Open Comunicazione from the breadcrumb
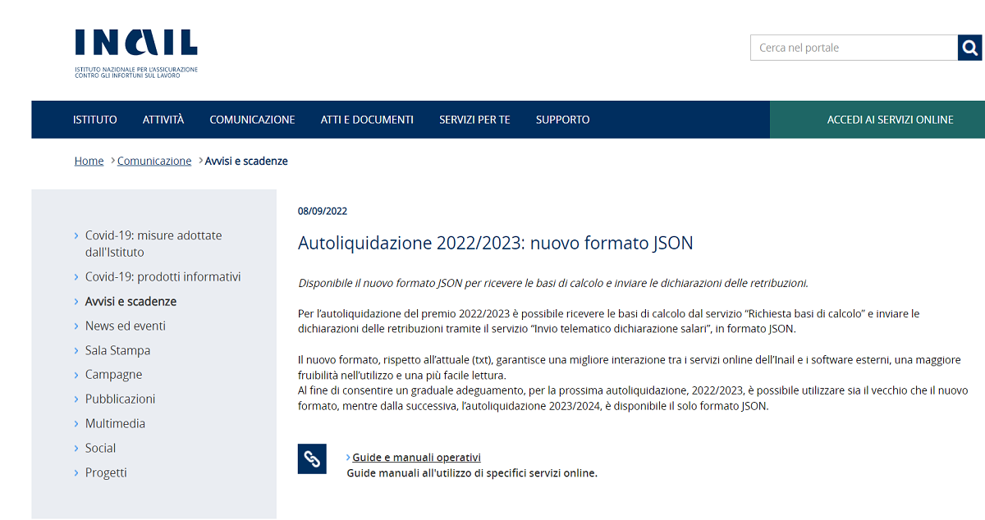Screen dimensions: 985x520 pyautogui.click(x=154, y=160)
